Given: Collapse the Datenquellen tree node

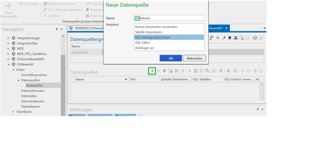Looking at the screenshot, I should pyautogui.click(x=18, y=80).
